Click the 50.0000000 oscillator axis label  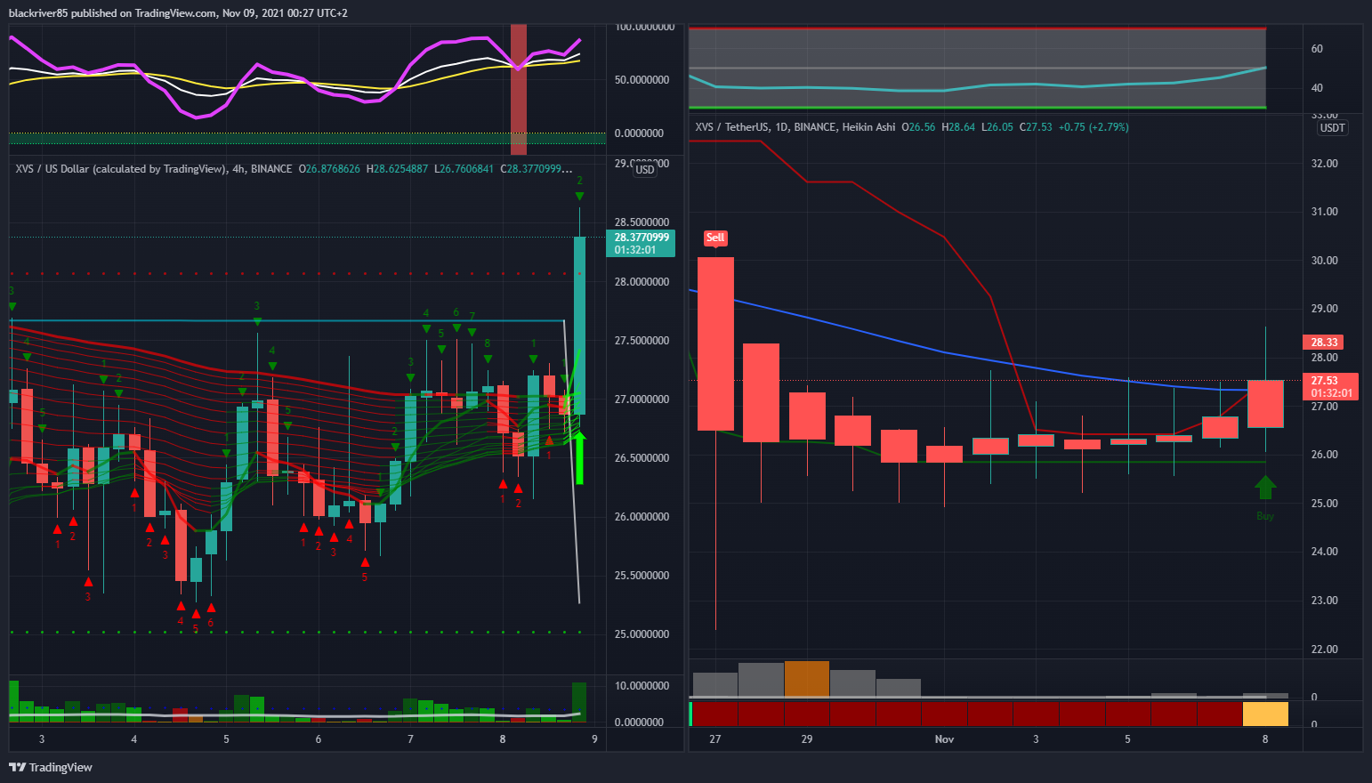point(640,80)
